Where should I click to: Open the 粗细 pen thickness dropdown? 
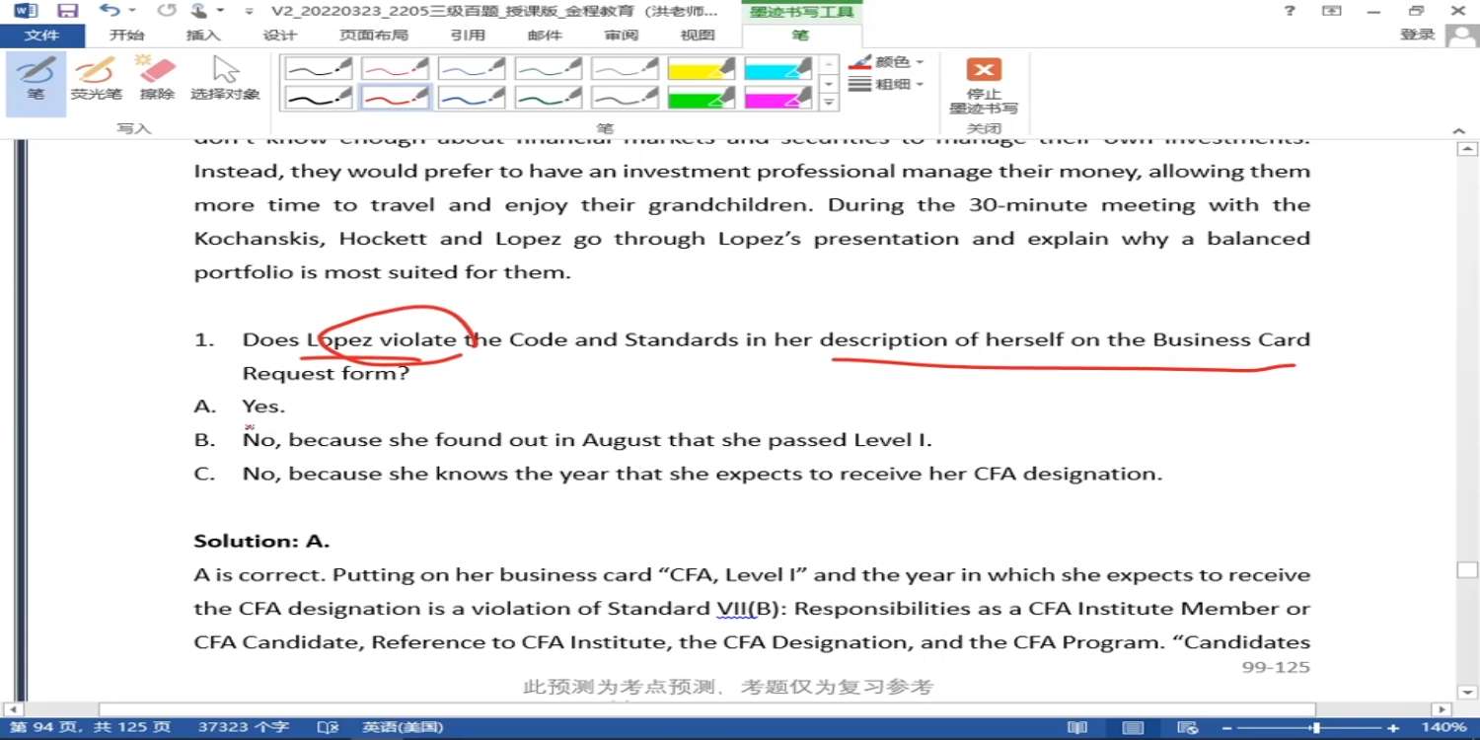point(887,85)
